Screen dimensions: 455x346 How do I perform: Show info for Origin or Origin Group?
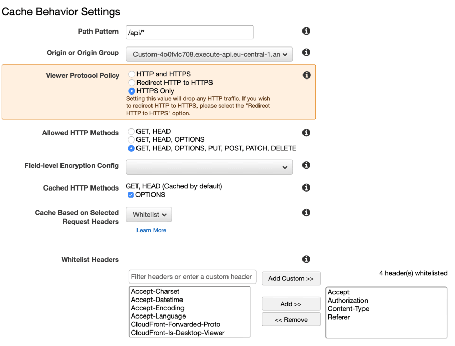tap(306, 52)
